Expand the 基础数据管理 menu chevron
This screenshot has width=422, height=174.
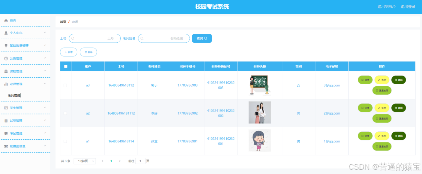coord(45,45)
